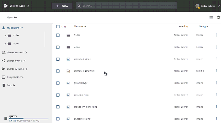Open more options for gifsample.gif

coord(216,83)
